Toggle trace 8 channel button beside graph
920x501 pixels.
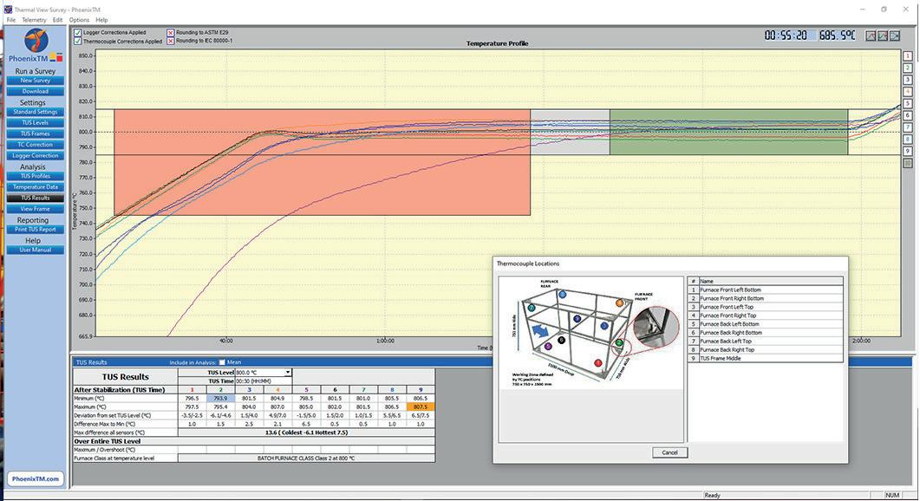tap(908, 140)
